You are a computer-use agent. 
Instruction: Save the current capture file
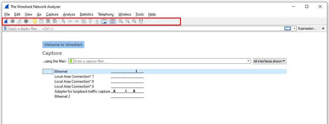[x=41, y=21]
